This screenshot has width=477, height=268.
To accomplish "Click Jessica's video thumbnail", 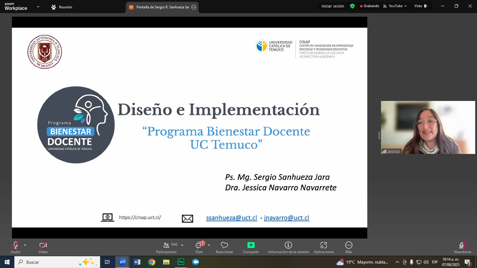I will point(428,127).
